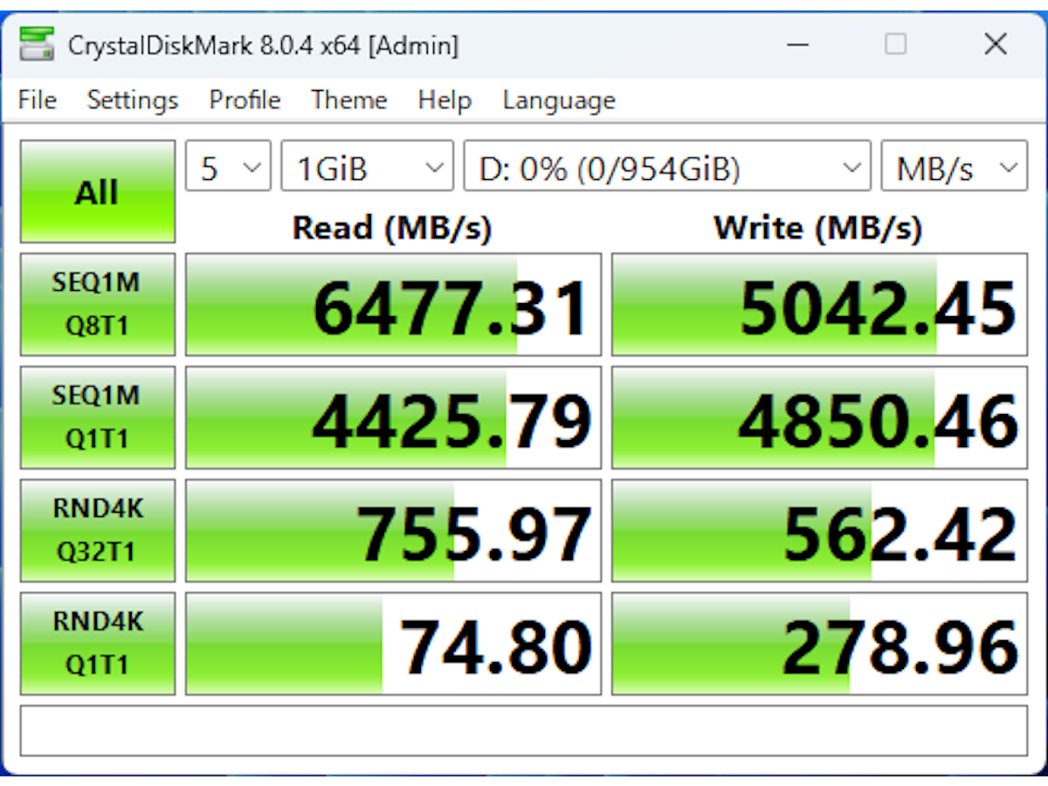Run the RND4K Q32T1 benchmark

click(97, 529)
